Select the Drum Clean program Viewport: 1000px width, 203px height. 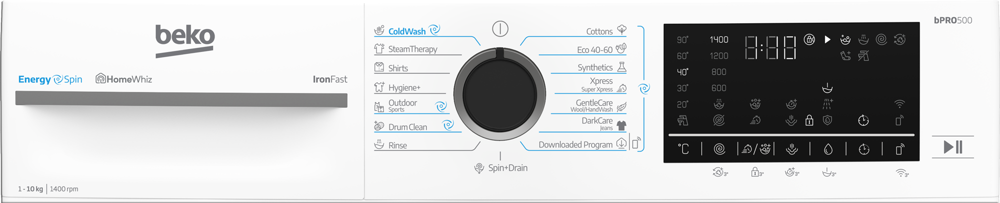[414, 126]
